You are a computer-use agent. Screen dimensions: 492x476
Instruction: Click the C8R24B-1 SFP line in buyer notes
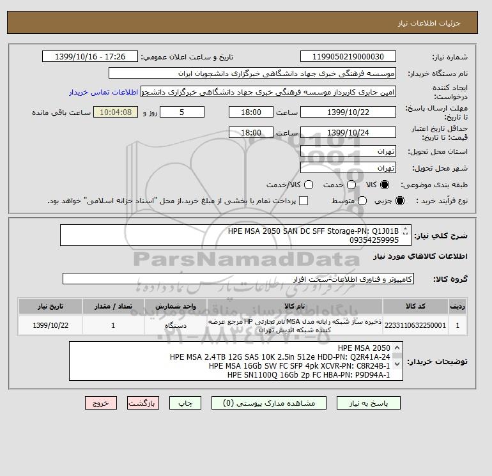pyautogui.click(x=299, y=366)
